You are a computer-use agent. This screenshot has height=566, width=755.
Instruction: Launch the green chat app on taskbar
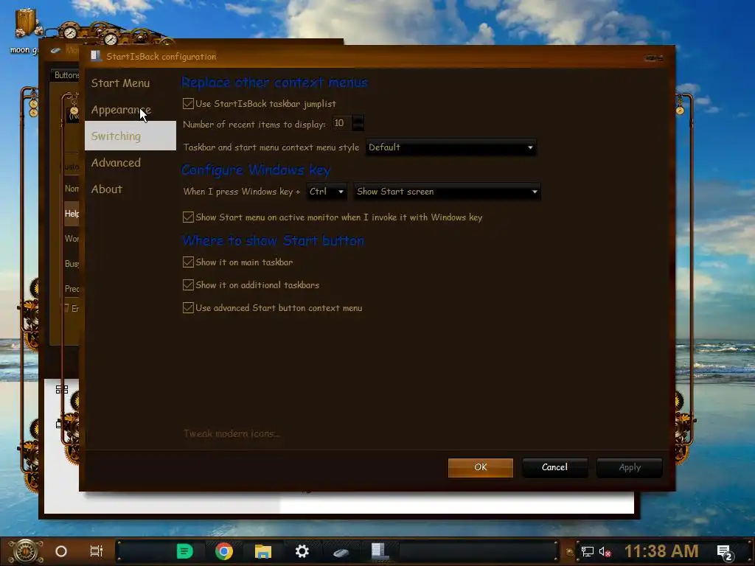pyautogui.click(x=184, y=551)
